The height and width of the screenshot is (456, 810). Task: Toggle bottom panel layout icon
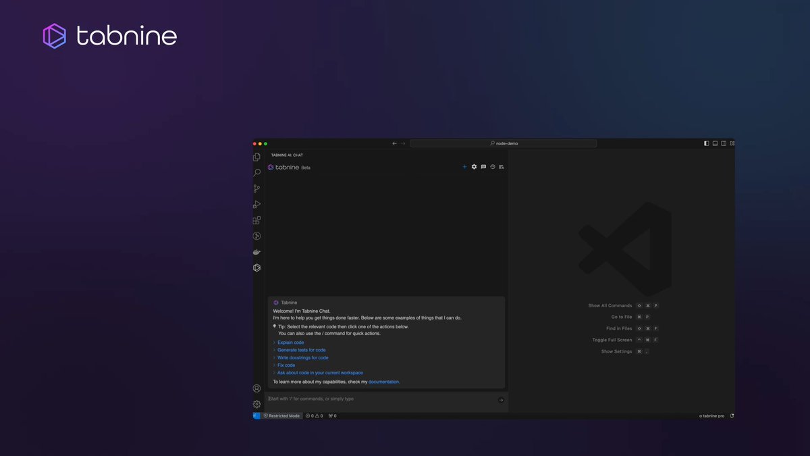click(x=715, y=143)
